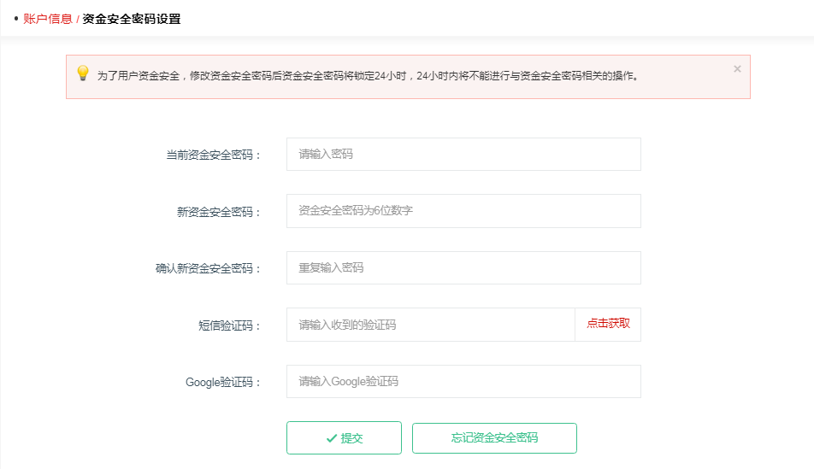Screen dimensions: 814x469
Task: Click into the 短信验证码 input field
Action: (430, 325)
